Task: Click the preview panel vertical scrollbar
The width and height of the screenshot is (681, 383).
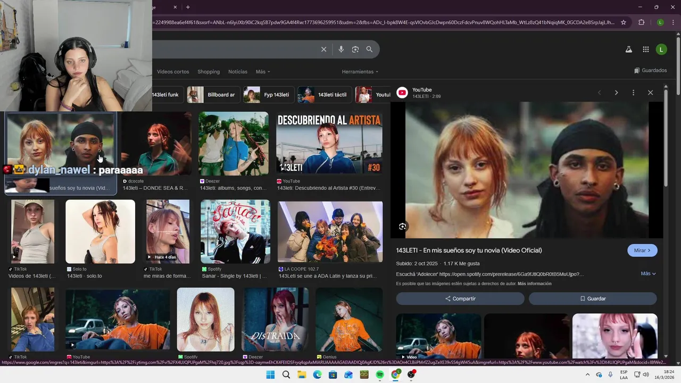Action: 666,138
